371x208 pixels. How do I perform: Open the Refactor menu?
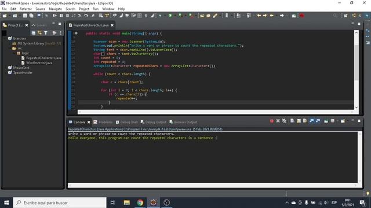tap(26, 9)
